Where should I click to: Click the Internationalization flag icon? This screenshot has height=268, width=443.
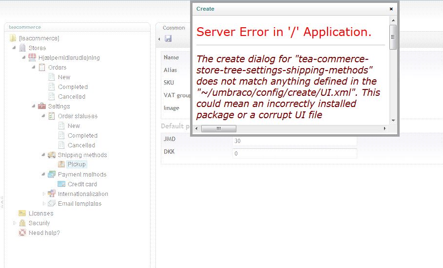pyautogui.click(x=52, y=194)
